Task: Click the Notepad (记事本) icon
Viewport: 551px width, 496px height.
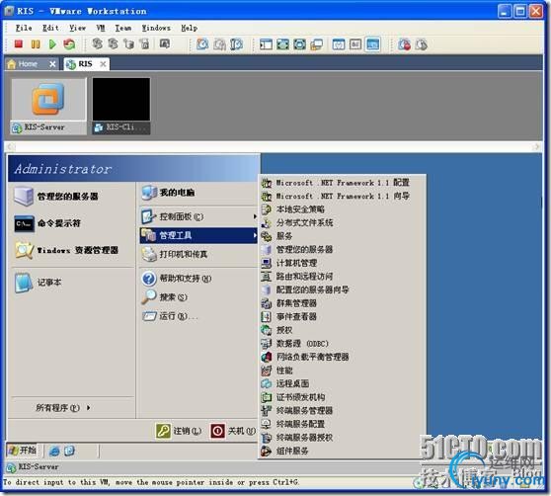Action: click(x=24, y=283)
